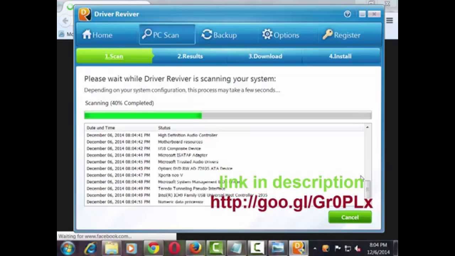Click the volume speaker tray icon
The height and width of the screenshot is (256, 455).
coord(358,249)
